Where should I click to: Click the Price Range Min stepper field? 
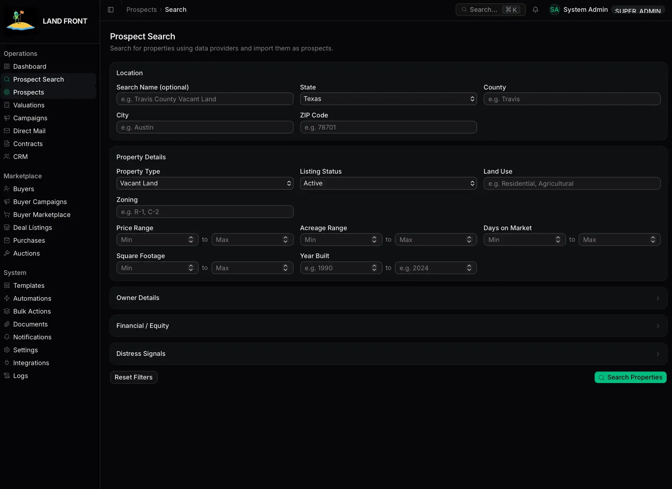click(158, 240)
